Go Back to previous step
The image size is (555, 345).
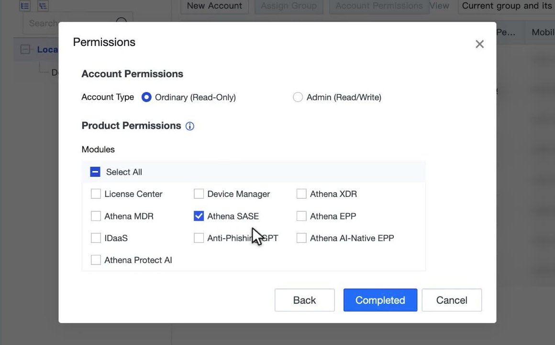[x=305, y=300]
